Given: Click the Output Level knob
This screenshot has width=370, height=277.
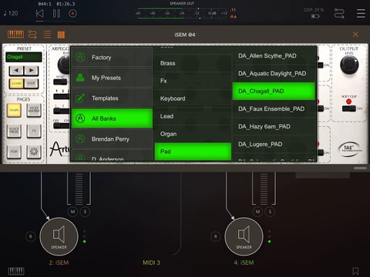Looking at the screenshot, I should click(x=349, y=65).
